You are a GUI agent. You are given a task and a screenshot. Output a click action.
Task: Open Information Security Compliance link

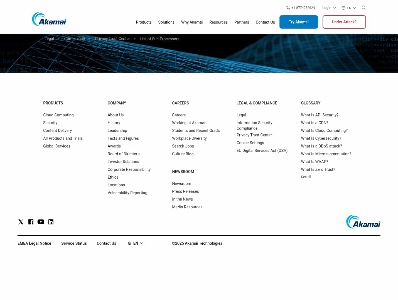coord(254,126)
